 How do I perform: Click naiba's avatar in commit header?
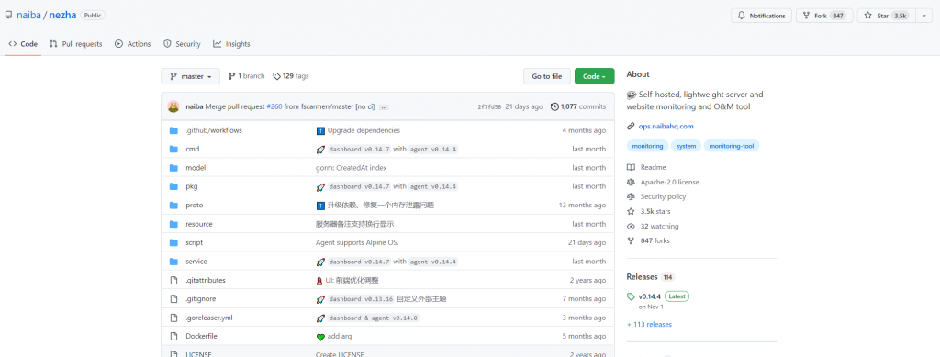173,106
